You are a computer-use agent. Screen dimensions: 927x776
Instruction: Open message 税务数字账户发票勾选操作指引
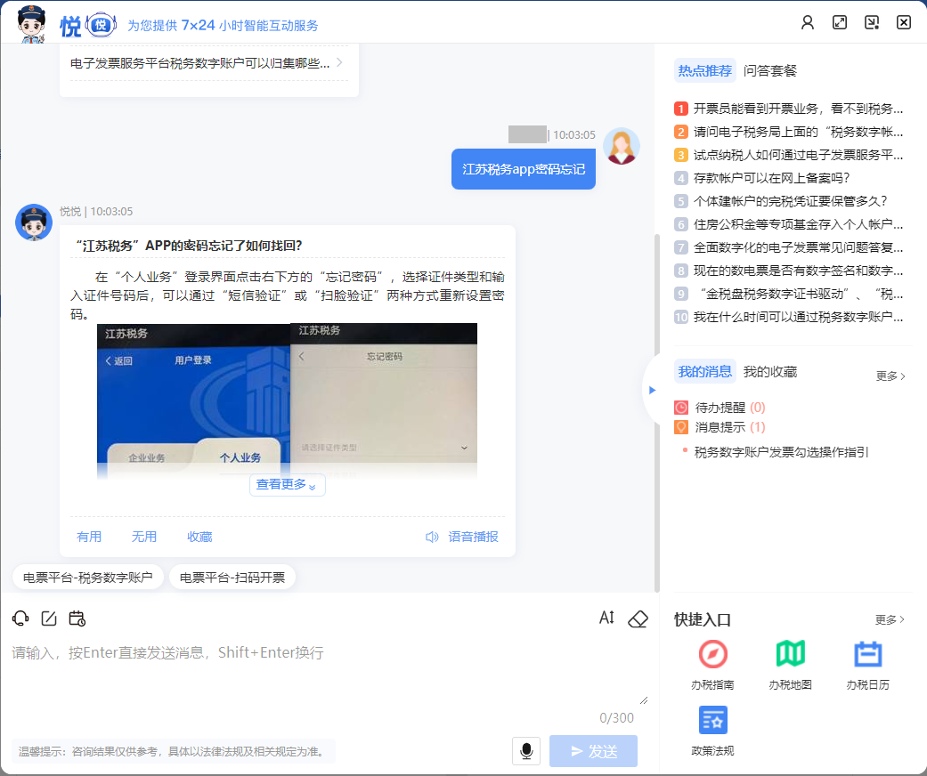[781, 452]
